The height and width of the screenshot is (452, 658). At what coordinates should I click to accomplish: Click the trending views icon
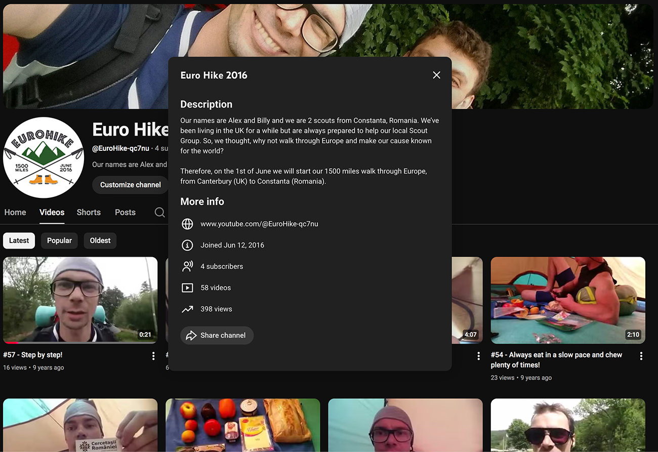(187, 309)
